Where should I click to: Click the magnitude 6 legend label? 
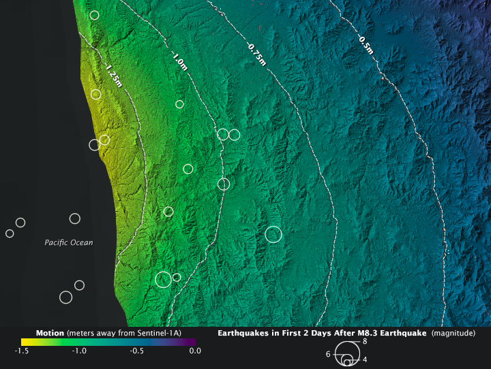(328, 354)
